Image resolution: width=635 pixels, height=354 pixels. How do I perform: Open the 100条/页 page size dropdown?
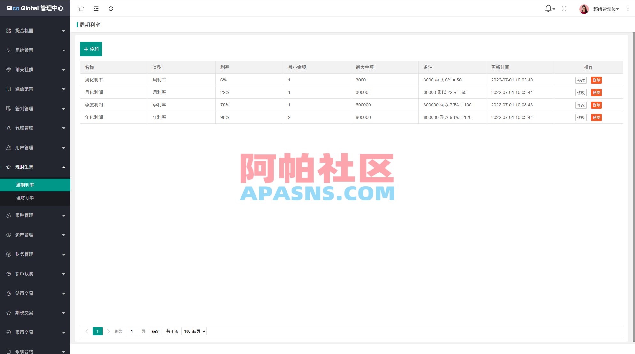point(194,331)
